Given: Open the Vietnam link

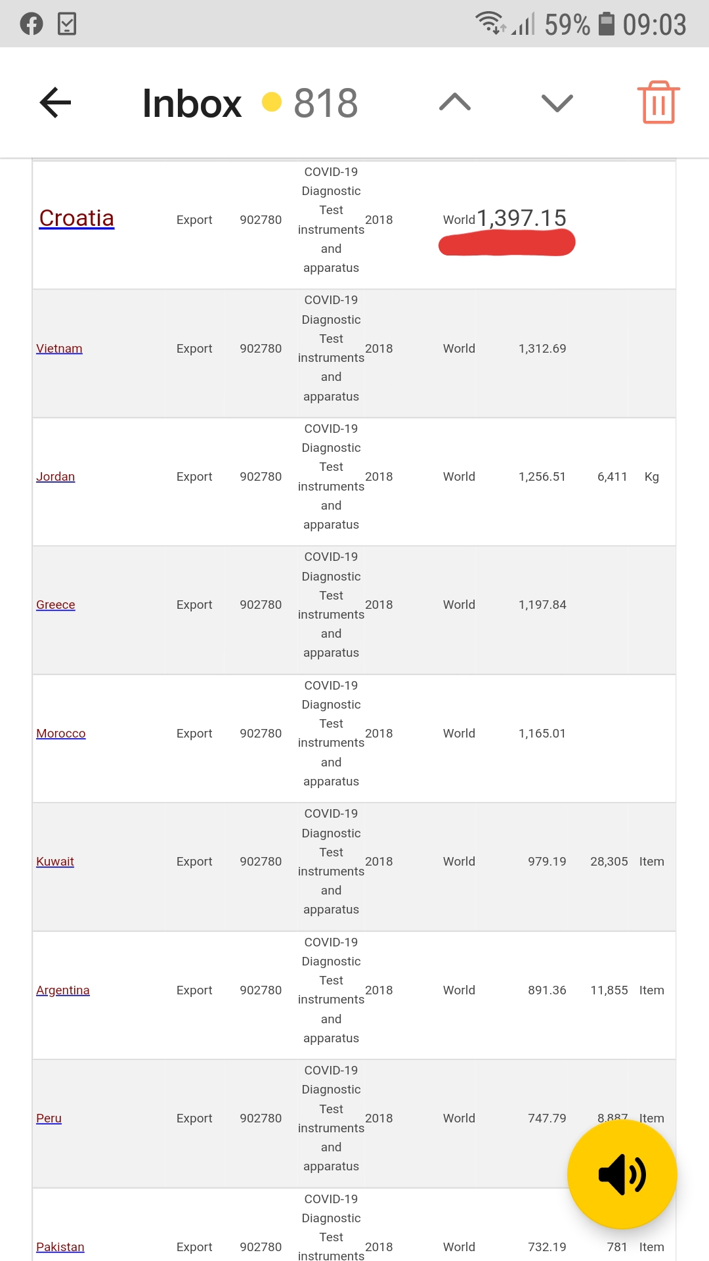Looking at the screenshot, I should tap(59, 349).
